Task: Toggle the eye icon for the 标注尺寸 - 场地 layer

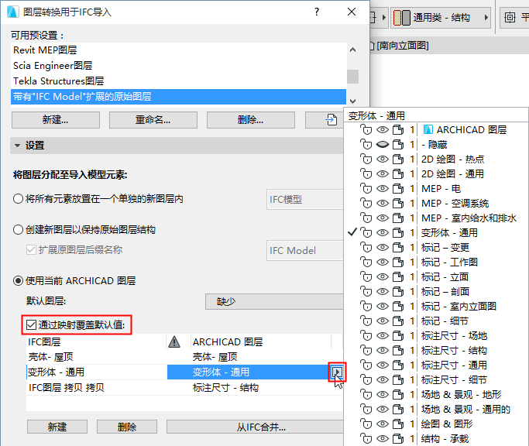Action: tap(383, 336)
